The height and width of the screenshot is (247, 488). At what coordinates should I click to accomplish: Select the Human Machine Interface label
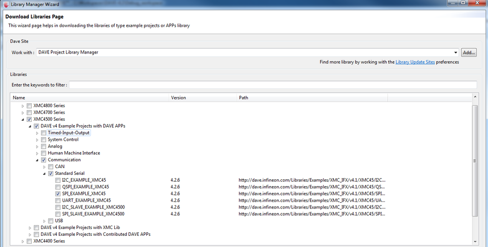click(74, 153)
